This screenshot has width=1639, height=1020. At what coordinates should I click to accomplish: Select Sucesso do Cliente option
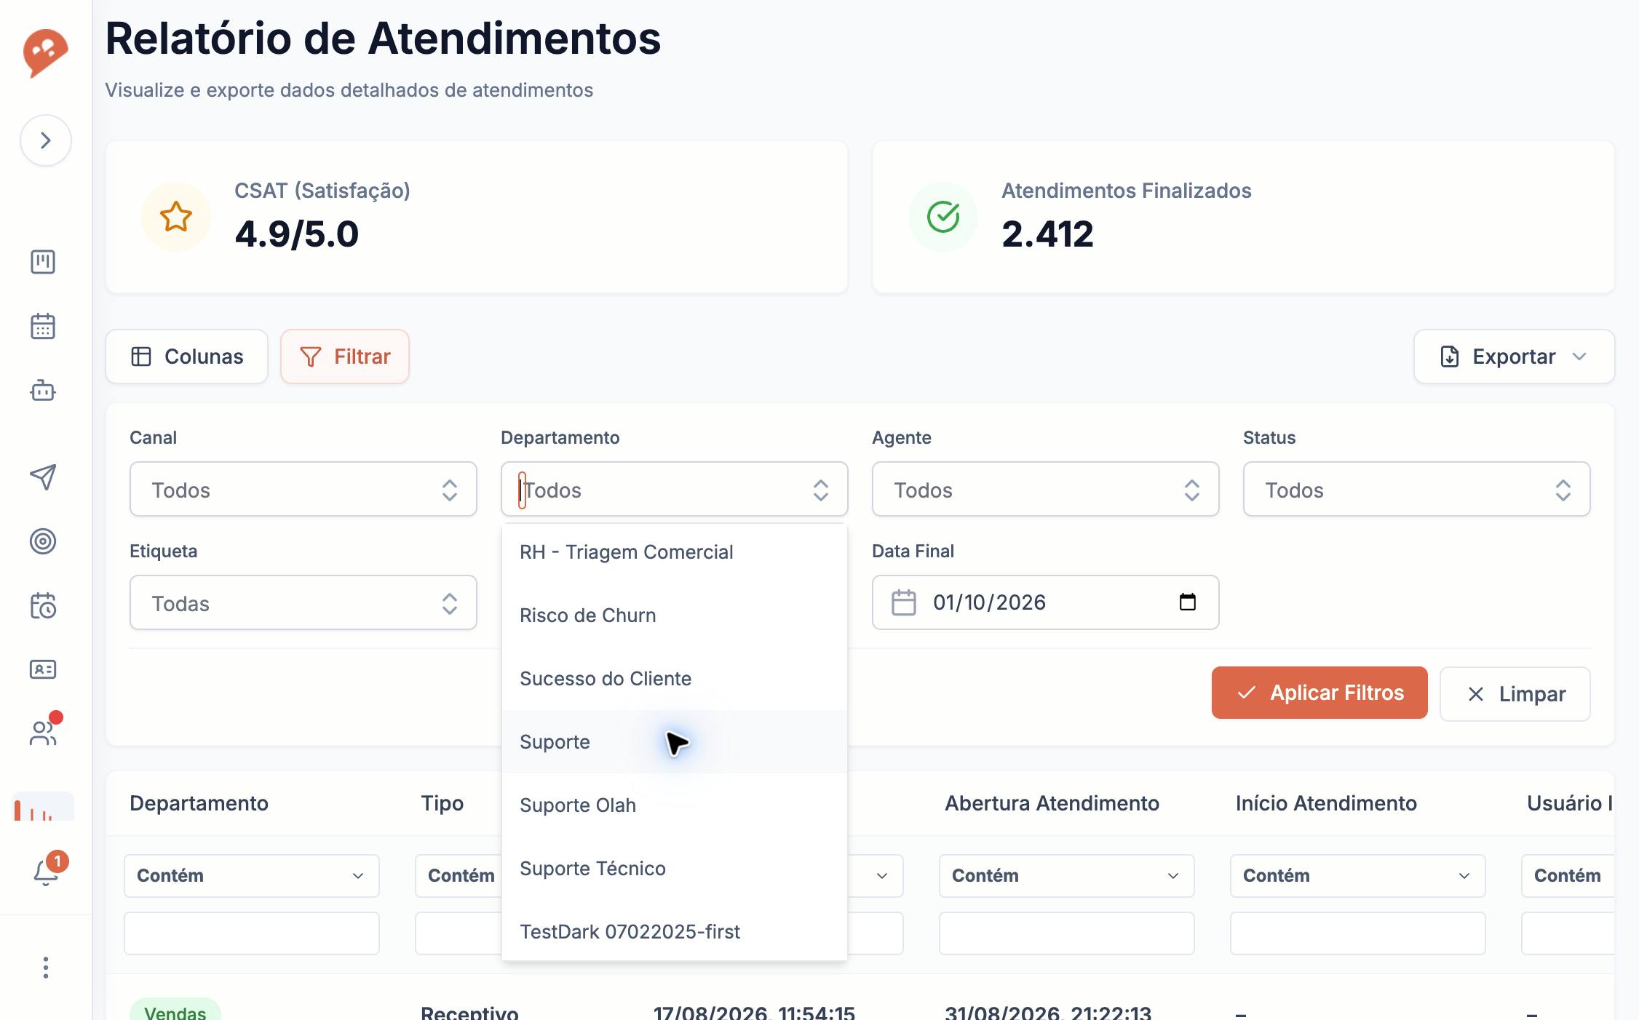(x=675, y=679)
